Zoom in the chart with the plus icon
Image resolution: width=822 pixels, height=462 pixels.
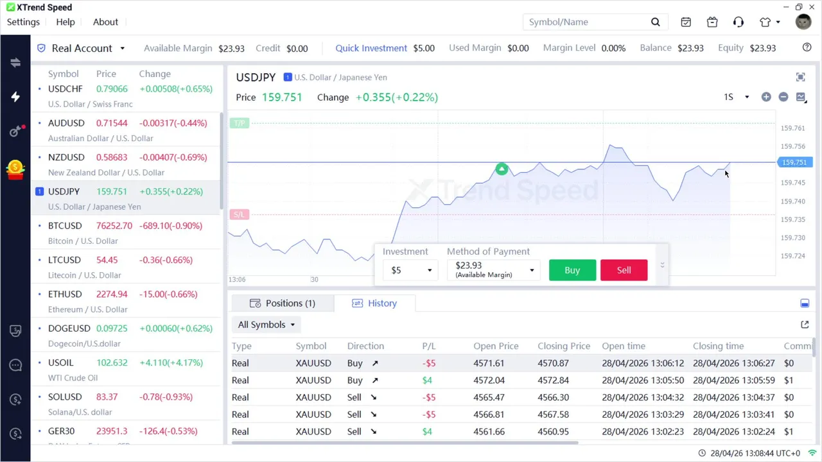(766, 97)
